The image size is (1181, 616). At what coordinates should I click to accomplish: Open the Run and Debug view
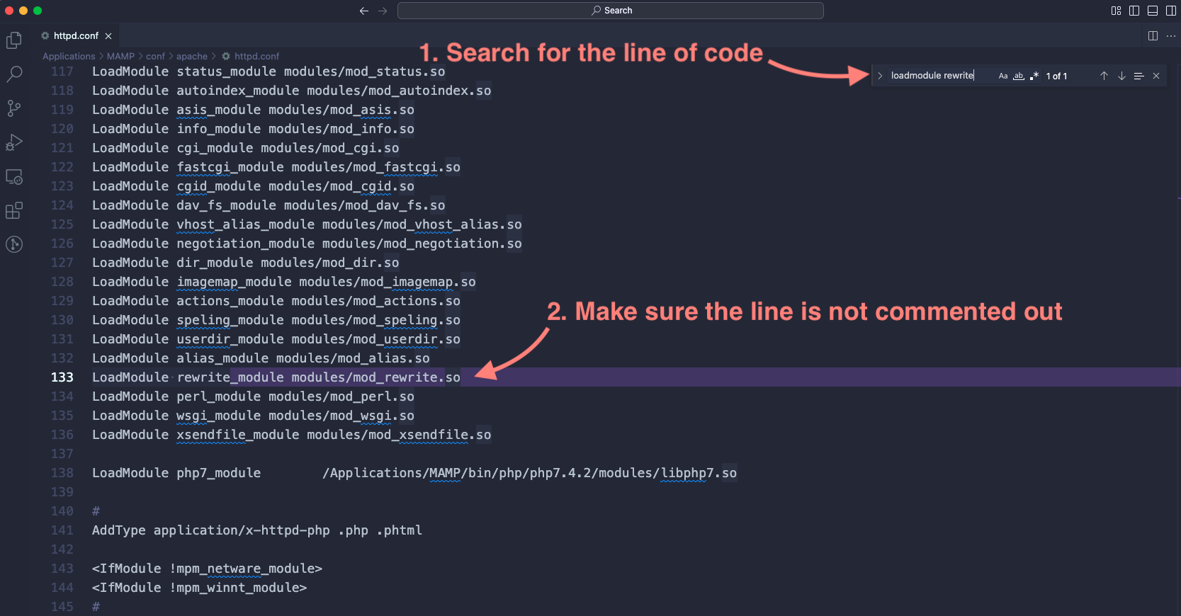pos(13,142)
